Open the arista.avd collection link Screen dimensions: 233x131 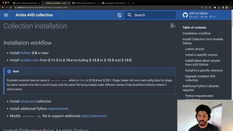pos(28,101)
